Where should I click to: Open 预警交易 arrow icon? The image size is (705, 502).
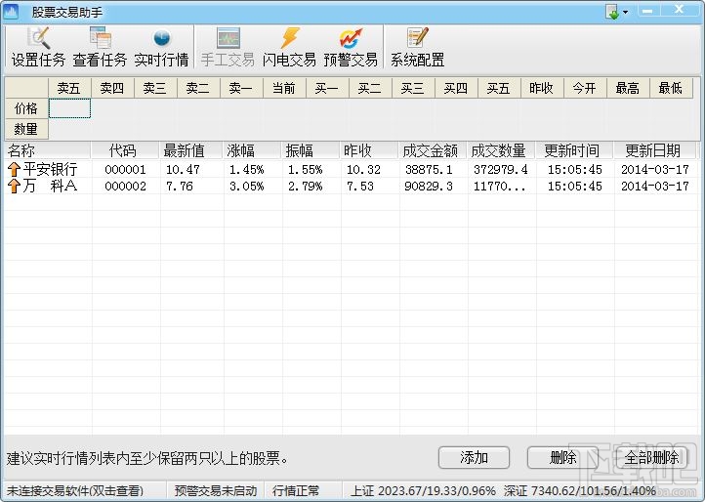point(351,39)
